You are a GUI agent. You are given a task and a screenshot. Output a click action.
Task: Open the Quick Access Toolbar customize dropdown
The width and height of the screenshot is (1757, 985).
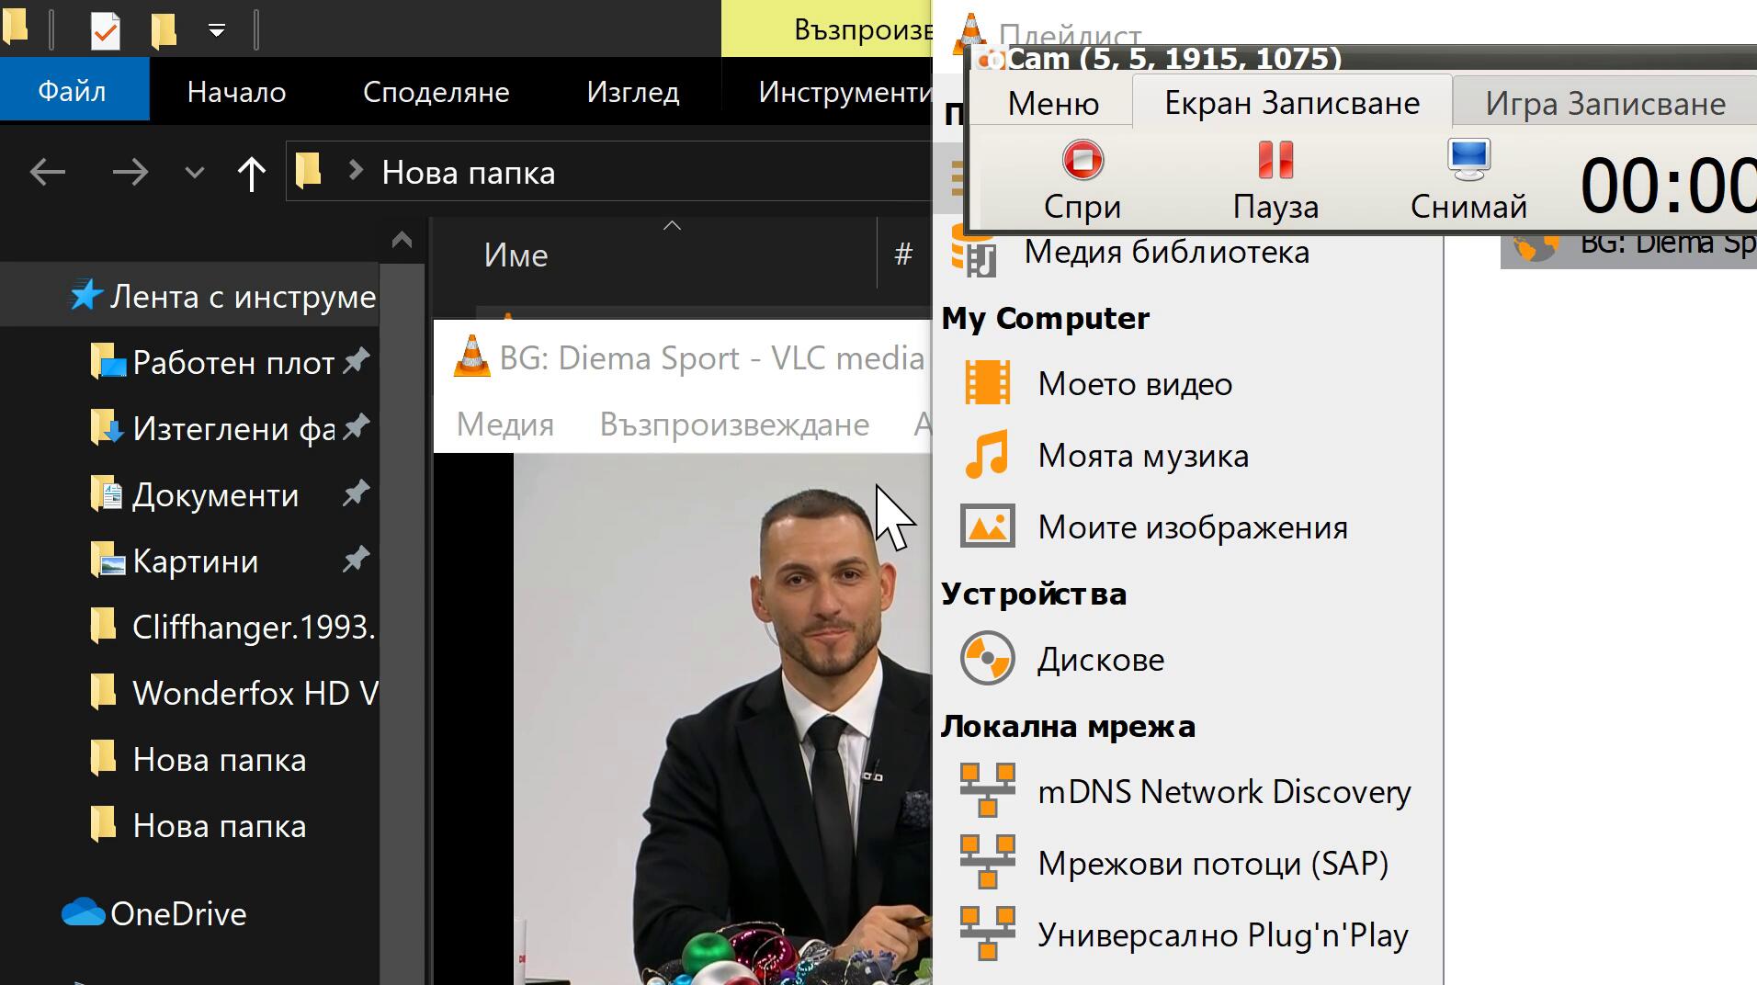[217, 30]
